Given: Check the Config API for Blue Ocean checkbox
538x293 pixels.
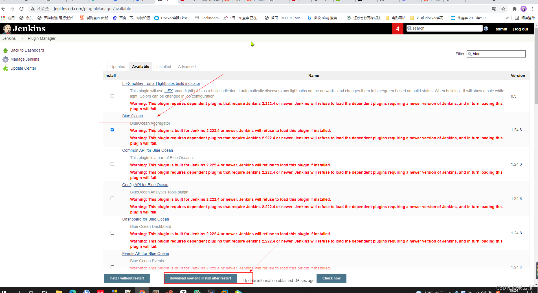Looking at the screenshot, I should [112, 198].
